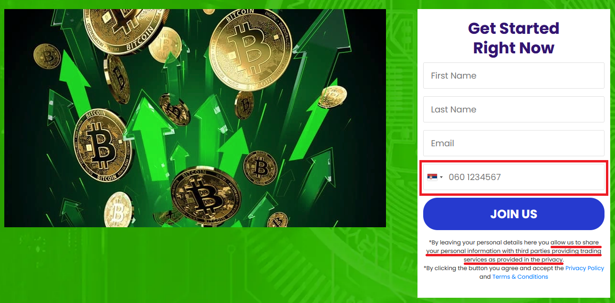Image resolution: width=615 pixels, height=303 pixels.
Task: Select the Last Name text box
Action: [513, 109]
